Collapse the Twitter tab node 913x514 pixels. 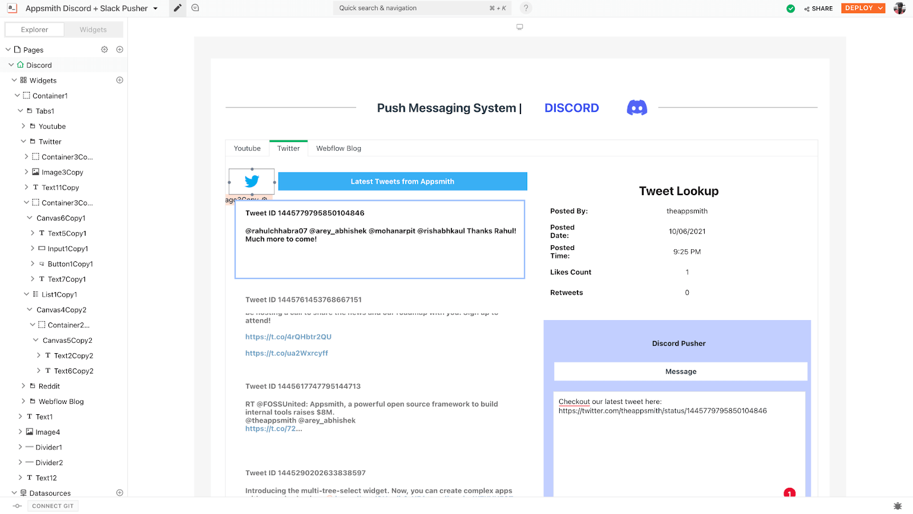(x=23, y=141)
